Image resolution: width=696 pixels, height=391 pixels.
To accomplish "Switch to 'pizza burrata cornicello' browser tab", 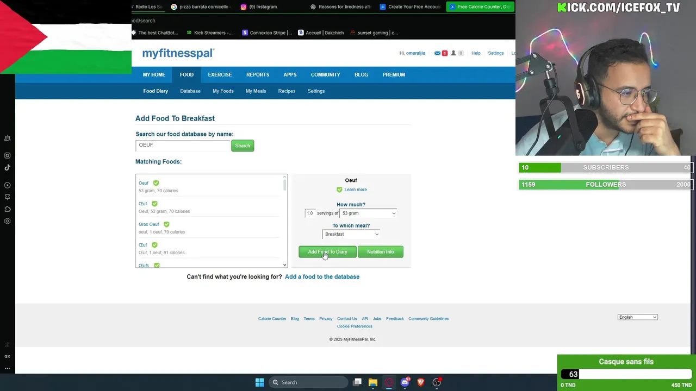I will [201, 7].
